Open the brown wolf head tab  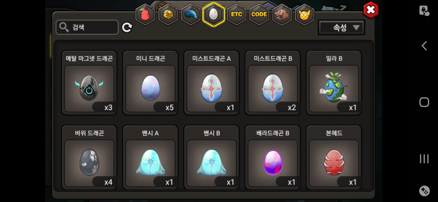282,14
